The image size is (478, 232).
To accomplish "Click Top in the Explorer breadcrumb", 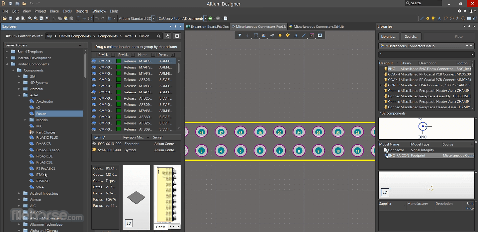I will (49, 36).
